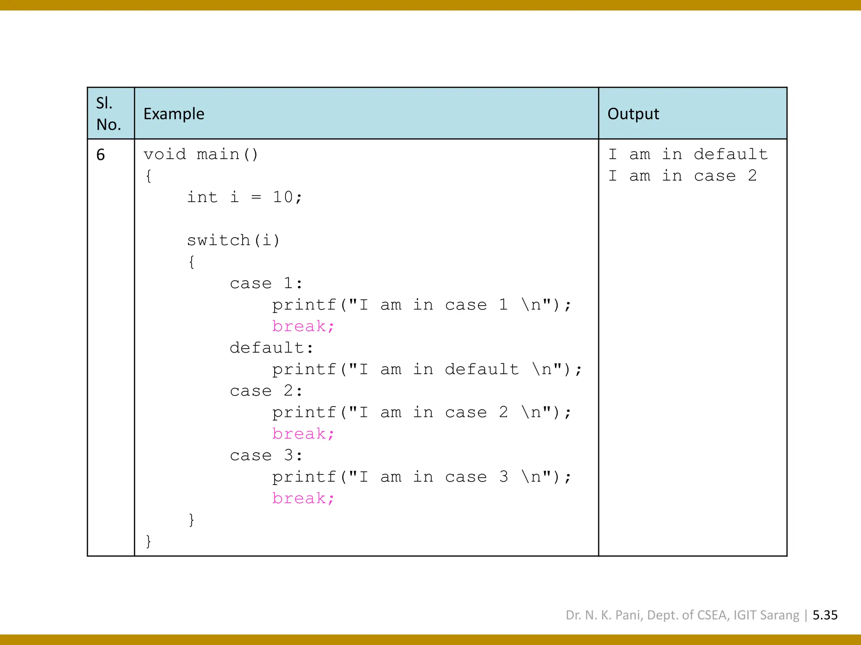This screenshot has width=861, height=645.
Task: Click the 'default:' label
Action: [272, 348]
